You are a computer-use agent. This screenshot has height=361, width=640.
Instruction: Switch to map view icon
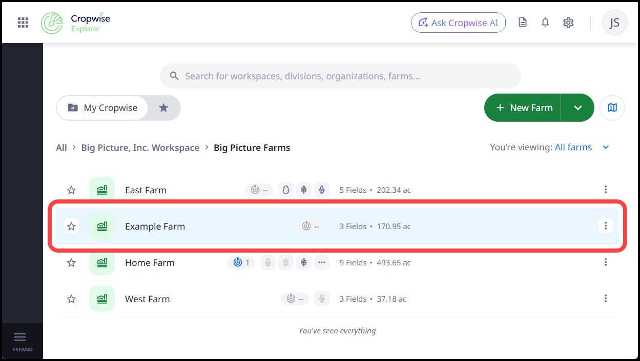[612, 108]
